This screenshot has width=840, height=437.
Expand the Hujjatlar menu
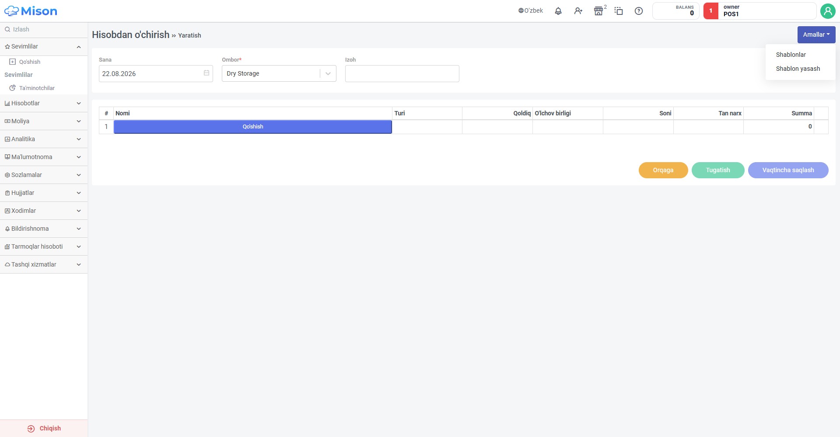(44, 193)
